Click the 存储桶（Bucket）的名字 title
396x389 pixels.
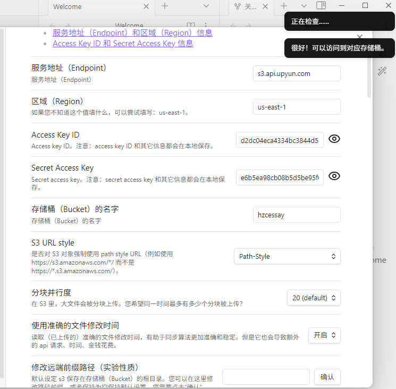75,209
